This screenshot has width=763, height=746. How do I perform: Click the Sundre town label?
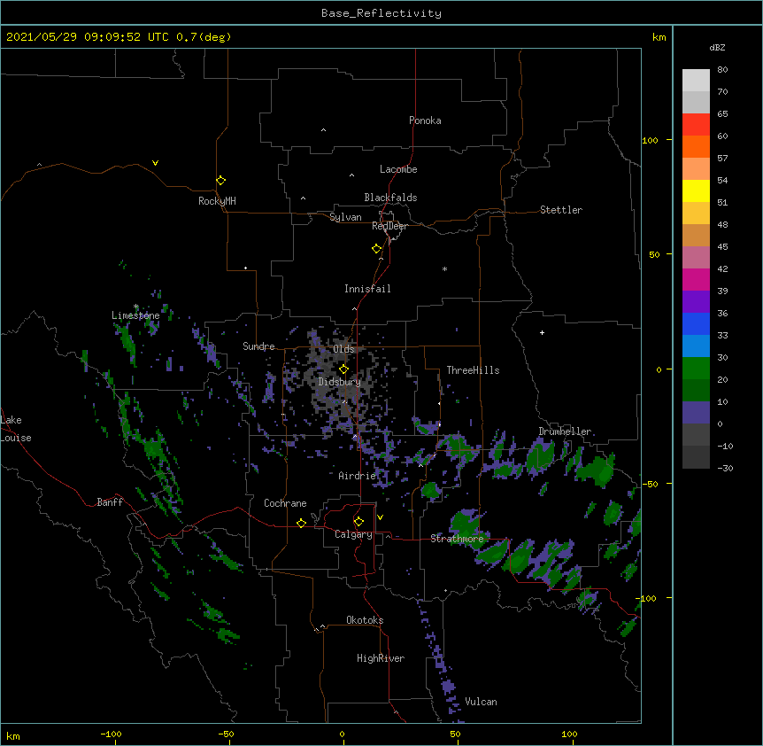[258, 346]
